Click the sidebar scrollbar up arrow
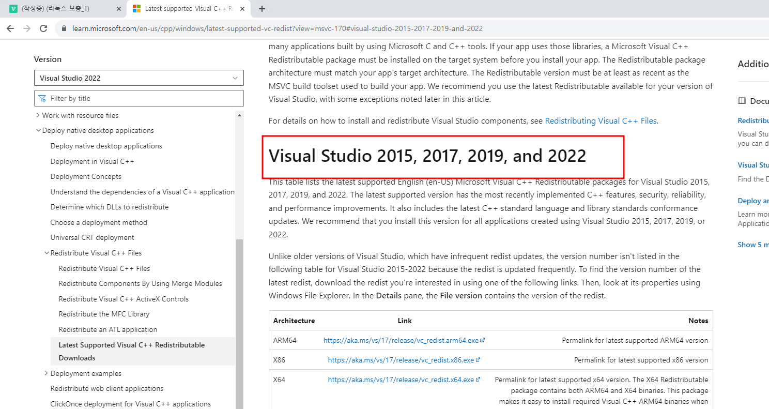The image size is (769, 409). click(239, 115)
